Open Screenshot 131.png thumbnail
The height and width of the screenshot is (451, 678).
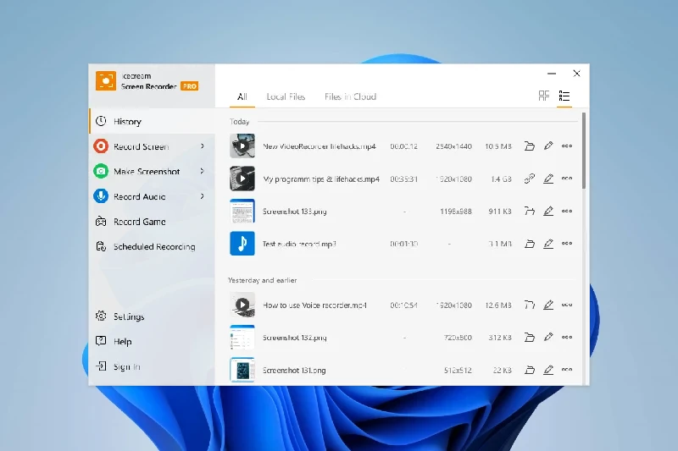(242, 370)
